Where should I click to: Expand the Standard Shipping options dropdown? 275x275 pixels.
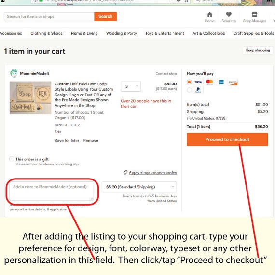139,187
